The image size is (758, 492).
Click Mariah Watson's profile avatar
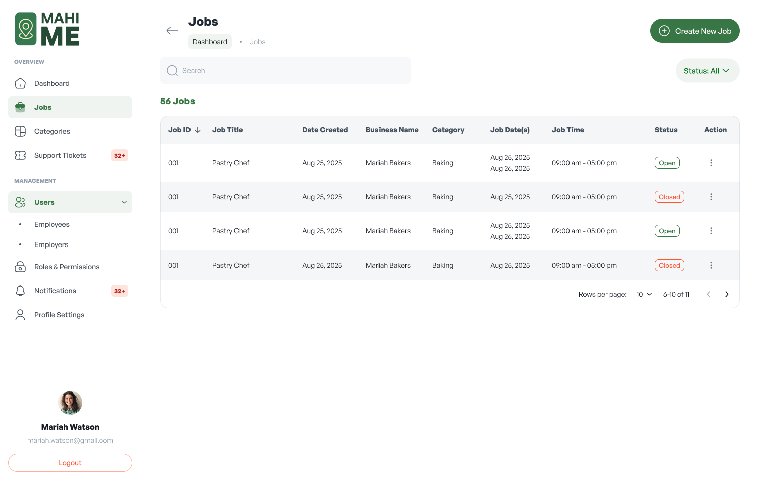[x=70, y=403]
